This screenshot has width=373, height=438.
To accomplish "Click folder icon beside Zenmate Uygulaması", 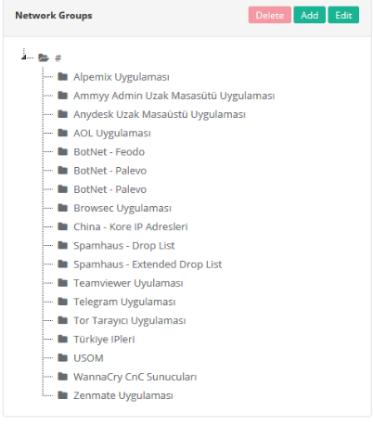I will pos(63,395).
